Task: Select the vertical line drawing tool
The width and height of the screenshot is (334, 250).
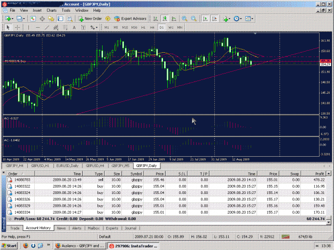Action: pyautogui.click(x=28, y=27)
